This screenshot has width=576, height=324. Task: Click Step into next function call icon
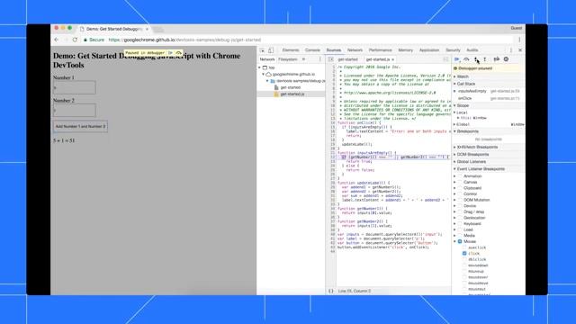coord(476,59)
